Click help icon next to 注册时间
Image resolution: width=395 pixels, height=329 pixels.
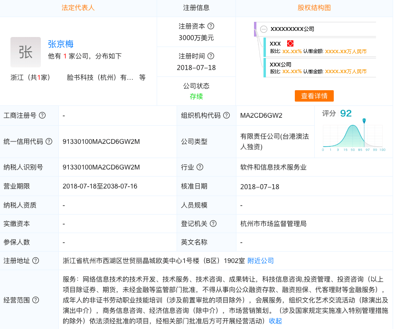tap(211, 56)
